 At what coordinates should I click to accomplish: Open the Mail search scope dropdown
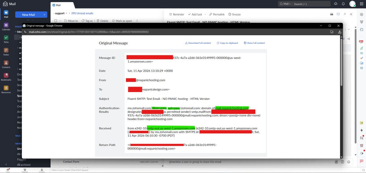[285, 4]
